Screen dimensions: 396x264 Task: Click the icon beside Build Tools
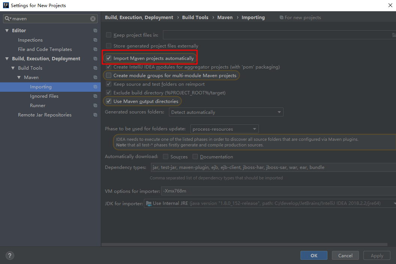(95, 68)
